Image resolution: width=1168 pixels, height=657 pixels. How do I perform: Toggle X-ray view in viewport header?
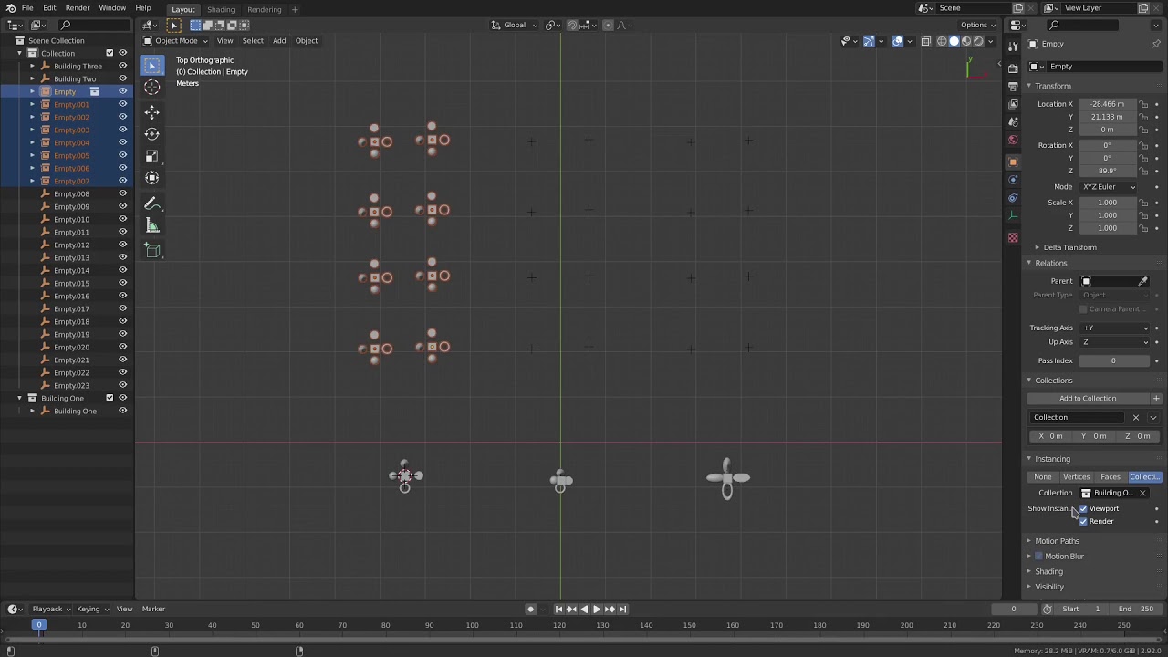pos(925,41)
